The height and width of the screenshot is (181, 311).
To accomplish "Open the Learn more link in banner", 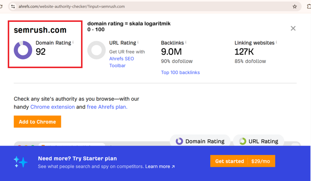I will click(x=160, y=166).
